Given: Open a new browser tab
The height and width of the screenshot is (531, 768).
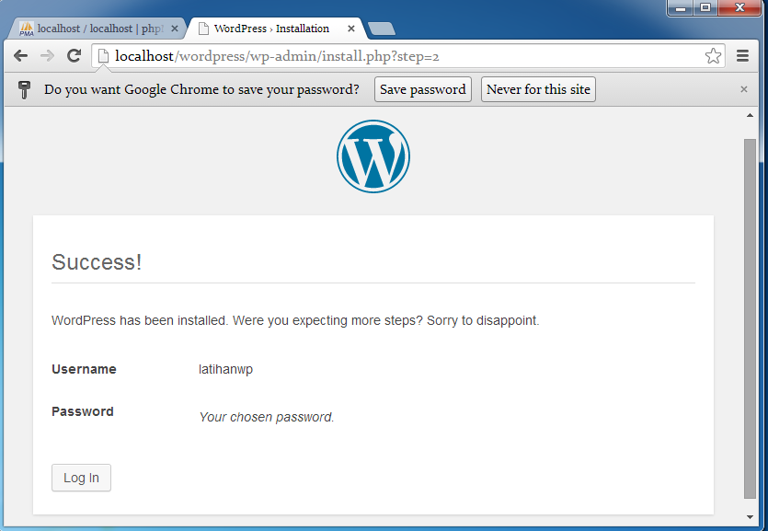Looking at the screenshot, I should [381, 29].
